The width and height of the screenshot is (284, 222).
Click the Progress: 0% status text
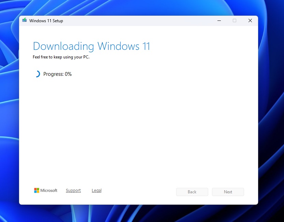click(x=57, y=74)
